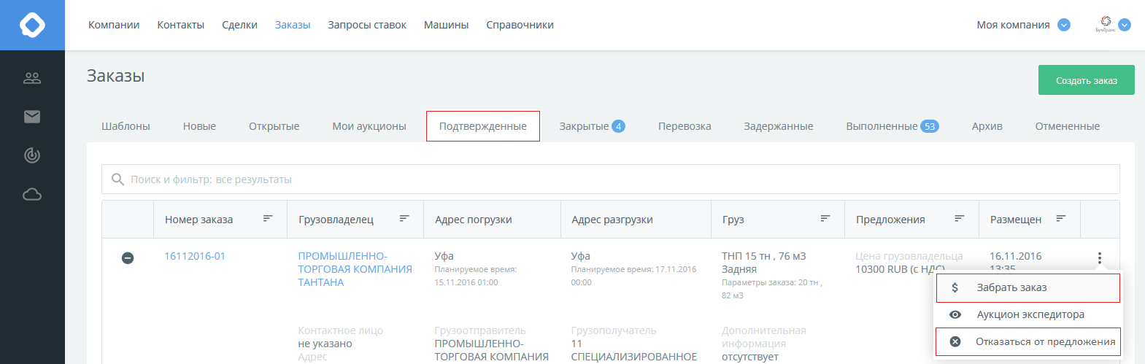The width and height of the screenshot is (1145, 364).
Task: Sort by Грузовладелец column icon
Action: click(404, 218)
